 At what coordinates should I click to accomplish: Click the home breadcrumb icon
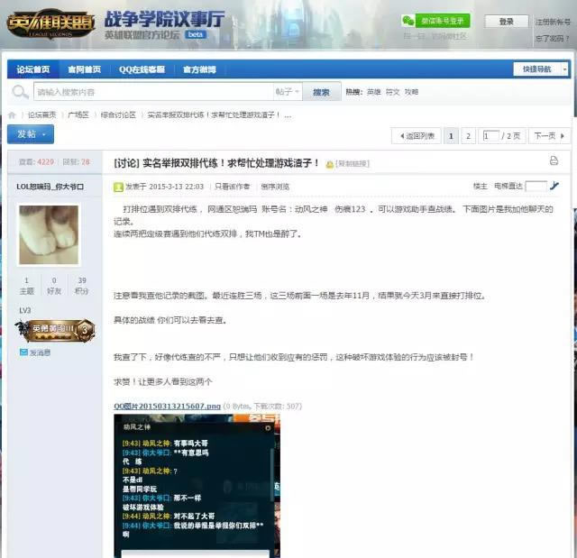click(x=12, y=115)
